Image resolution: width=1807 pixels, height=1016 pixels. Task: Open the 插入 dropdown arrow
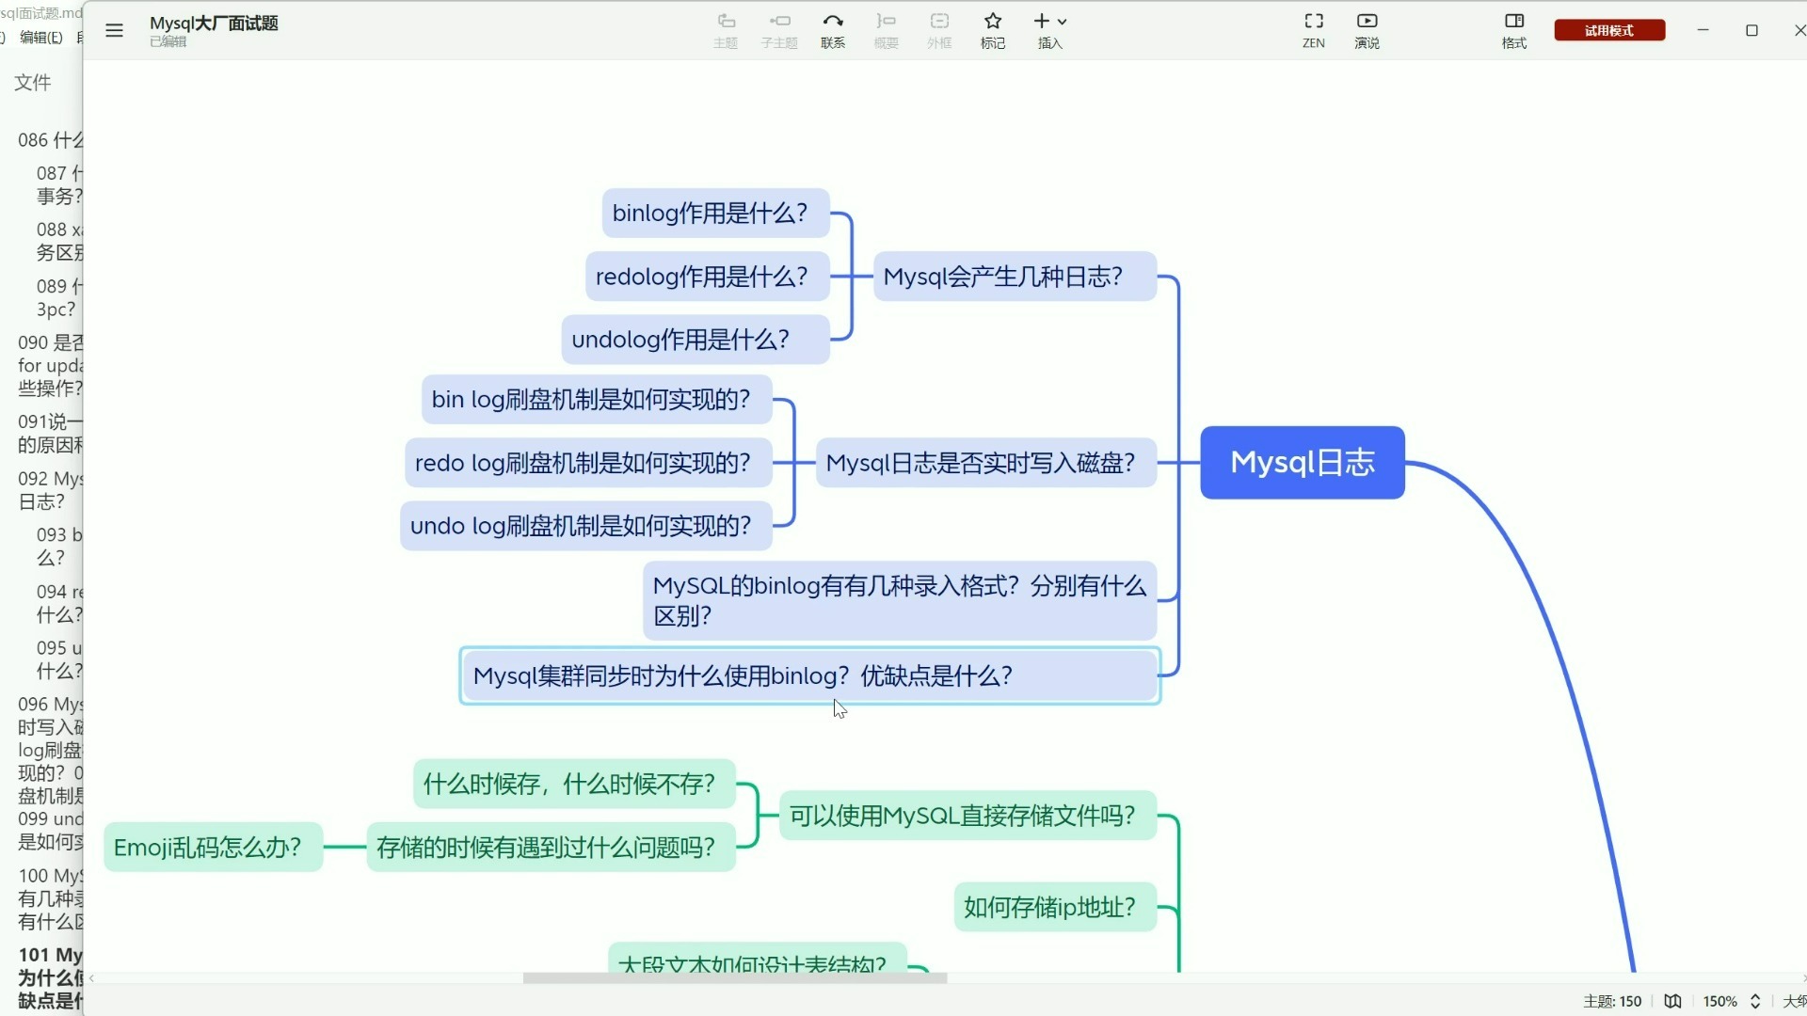click(1063, 22)
